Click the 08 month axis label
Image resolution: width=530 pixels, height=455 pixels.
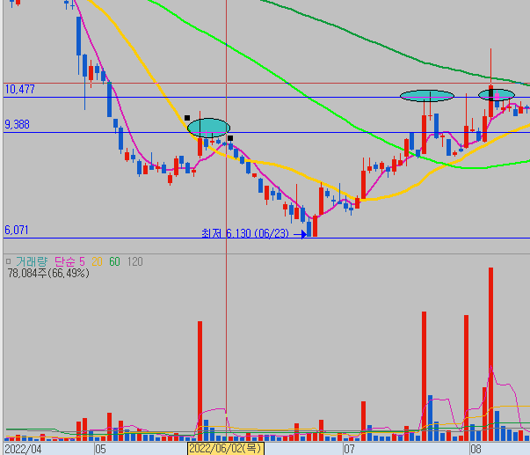click(476, 449)
